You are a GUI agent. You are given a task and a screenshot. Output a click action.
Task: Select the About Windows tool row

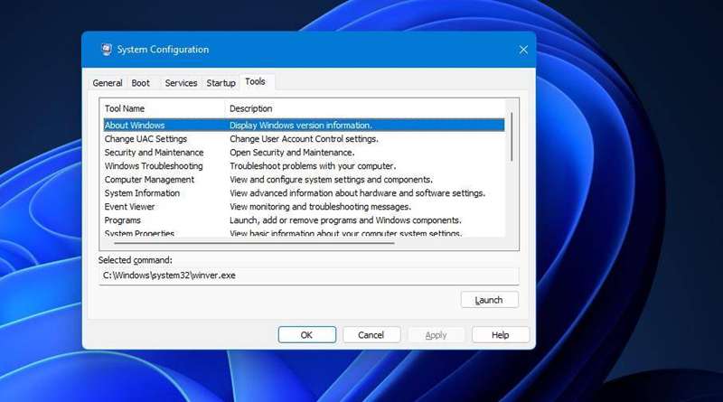coord(135,126)
